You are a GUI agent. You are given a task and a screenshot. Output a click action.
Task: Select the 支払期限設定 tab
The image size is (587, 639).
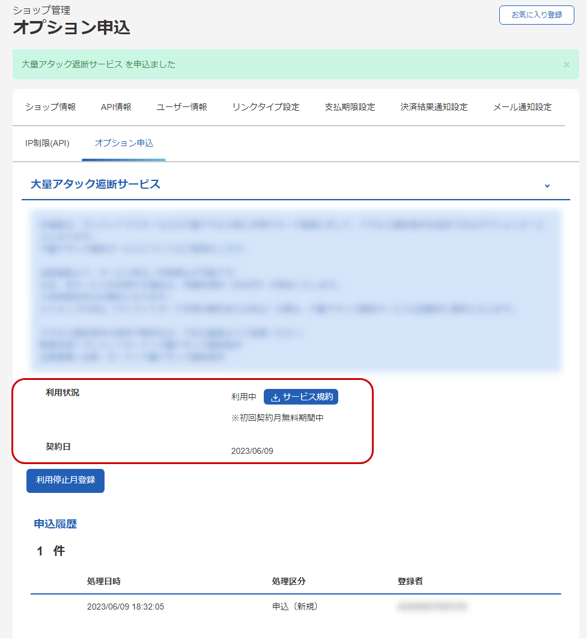pos(350,107)
